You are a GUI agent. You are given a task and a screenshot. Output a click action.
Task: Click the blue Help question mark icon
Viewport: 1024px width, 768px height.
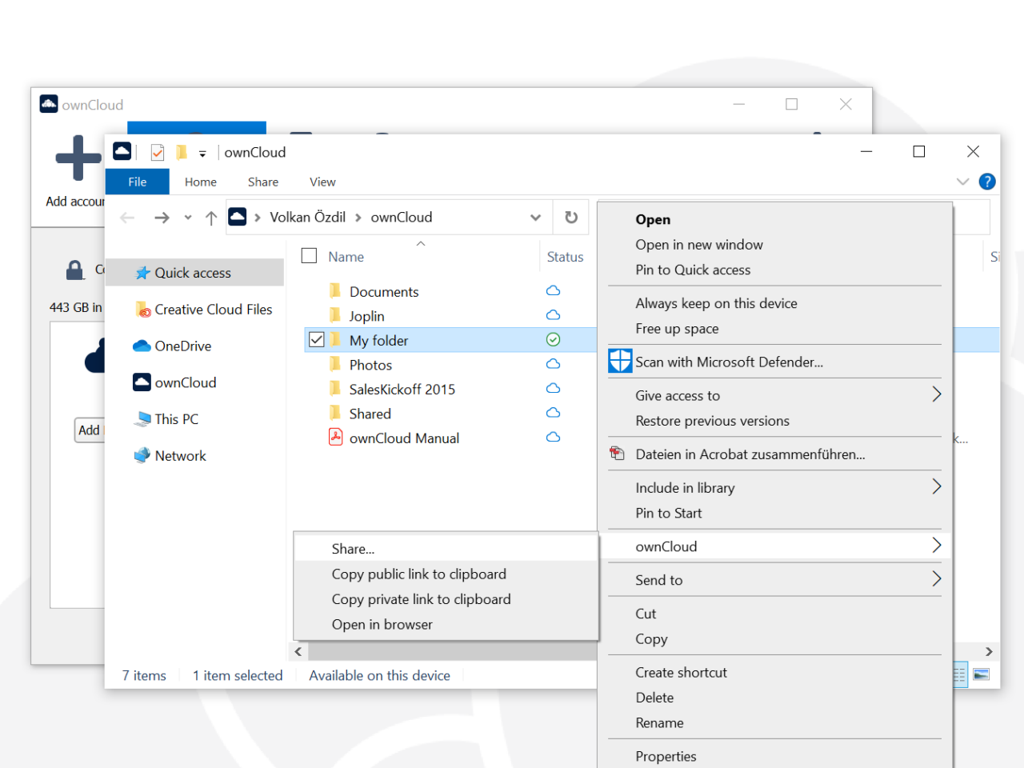[x=987, y=182]
